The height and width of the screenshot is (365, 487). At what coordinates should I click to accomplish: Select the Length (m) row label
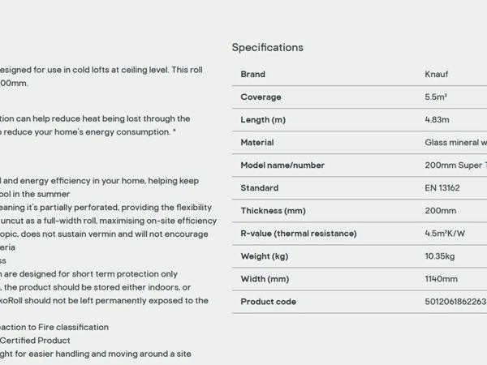coord(263,120)
